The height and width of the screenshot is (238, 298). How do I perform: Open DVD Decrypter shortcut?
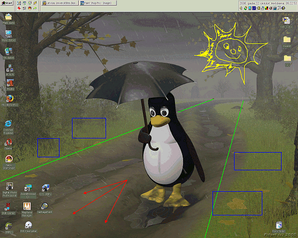coord(28,227)
